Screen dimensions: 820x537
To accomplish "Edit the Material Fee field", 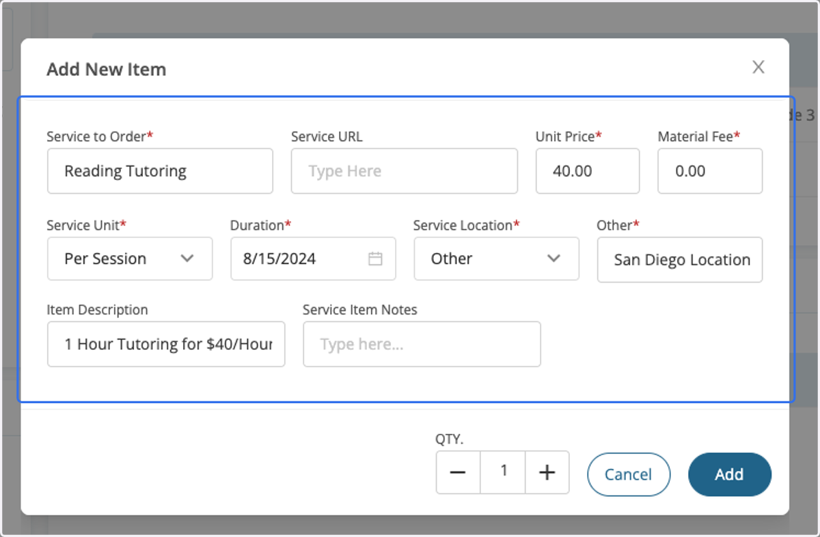I will (x=710, y=171).
